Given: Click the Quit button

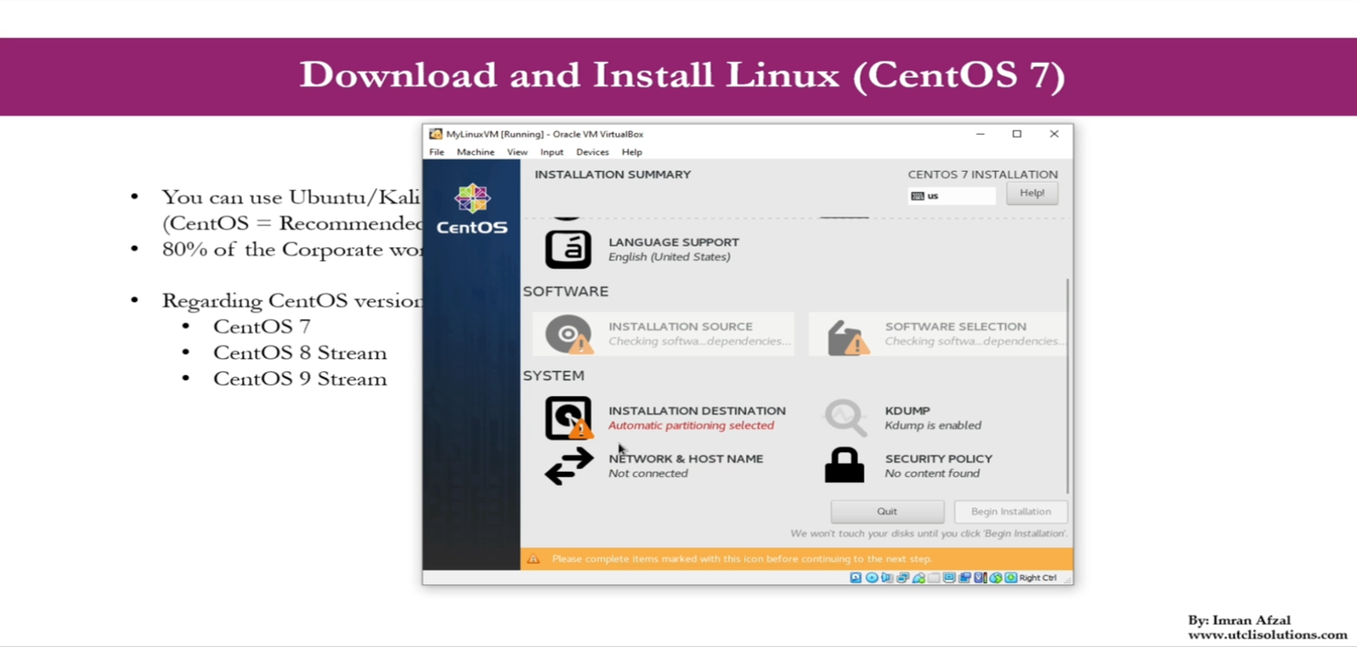Looking at the screenshot, I should click(x=887, y=511).
